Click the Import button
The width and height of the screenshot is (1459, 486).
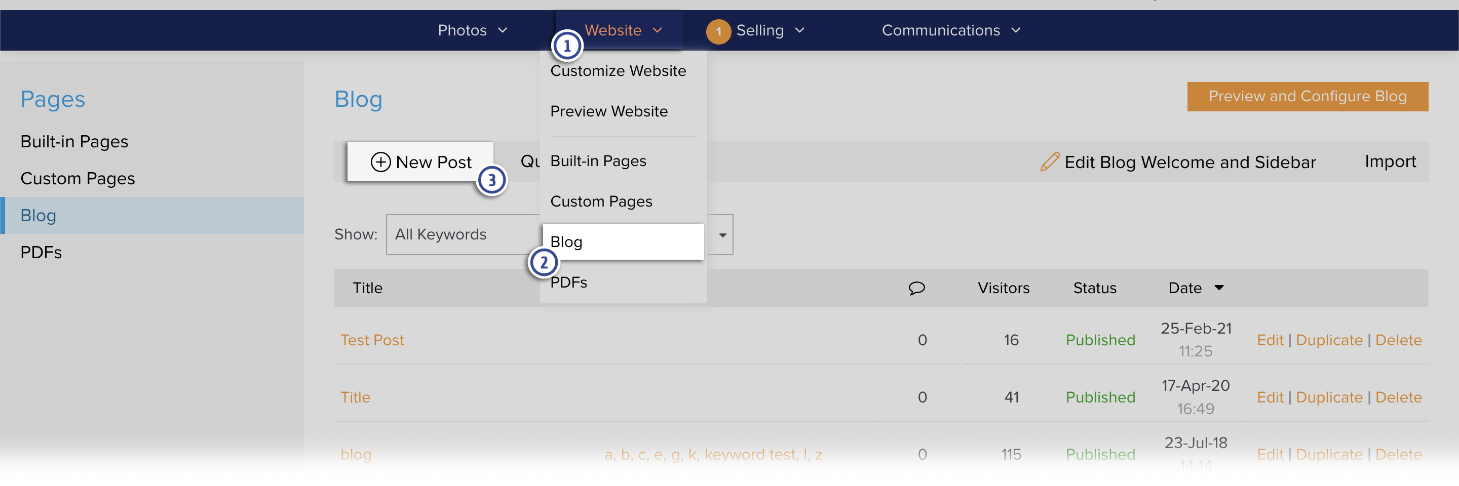[1390, 162]
